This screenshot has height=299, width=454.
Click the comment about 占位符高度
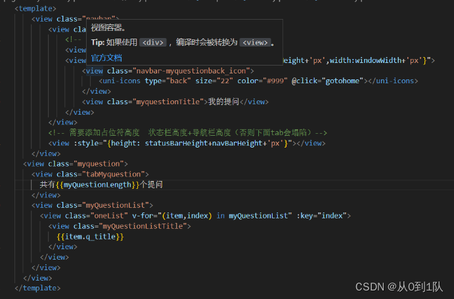(x=188, y=132)
